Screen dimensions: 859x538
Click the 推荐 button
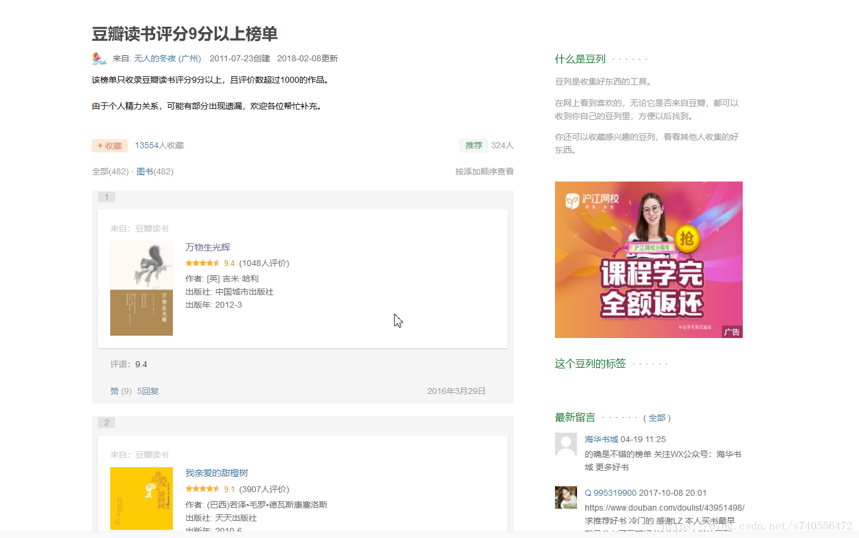coord(473,145)
